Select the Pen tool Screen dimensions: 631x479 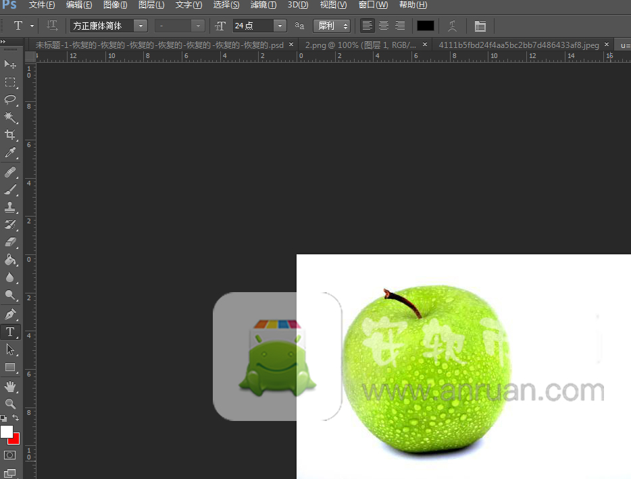coord(10,314)
